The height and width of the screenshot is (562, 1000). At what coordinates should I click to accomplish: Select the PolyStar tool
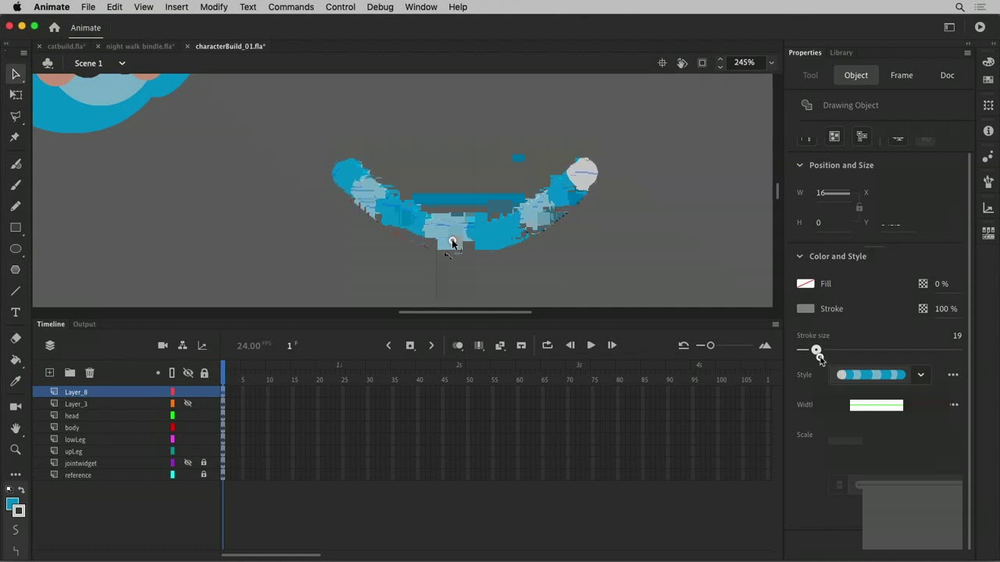(16, 270)
